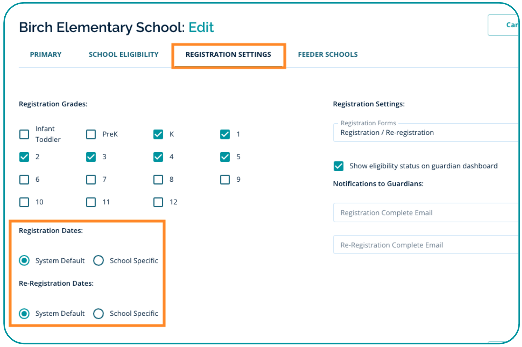Choose School Specific for Registration Dates

click(98, 261)
